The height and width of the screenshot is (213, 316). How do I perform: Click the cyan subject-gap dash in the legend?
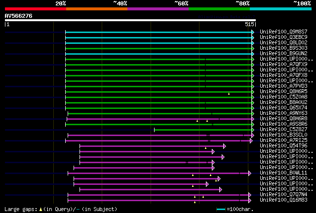[78, 210]
